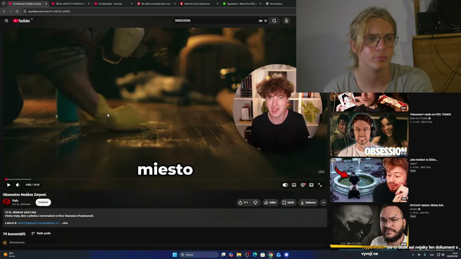Dislike the video
This screenshot has height=259, width=461.
pos(255,203)
